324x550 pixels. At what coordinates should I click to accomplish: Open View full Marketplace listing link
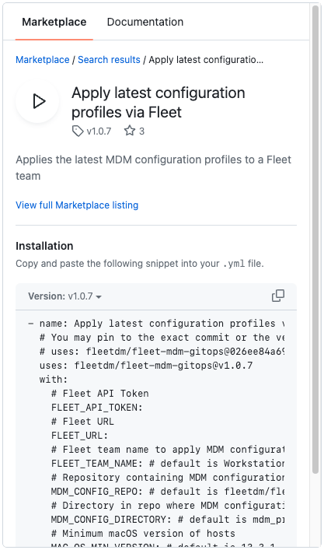point(77,205)
